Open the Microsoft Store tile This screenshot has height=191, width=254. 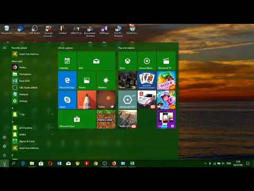pyautogui.click(x=77, y=119)
